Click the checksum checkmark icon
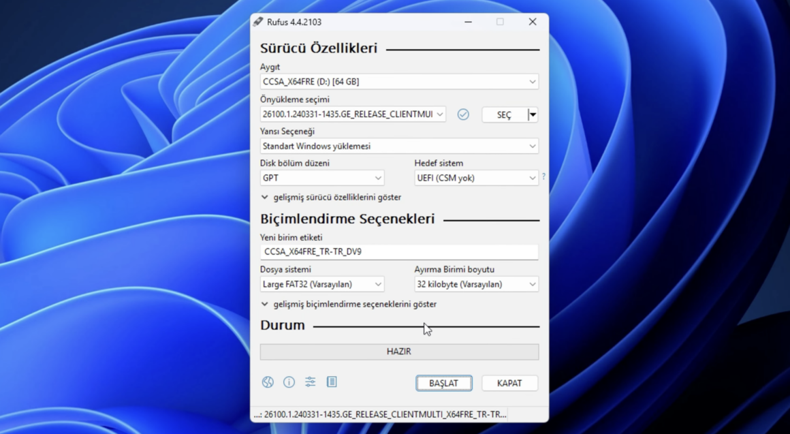Image resolution: width=790 pixels, height=434 pixels. tap(463, 114)
